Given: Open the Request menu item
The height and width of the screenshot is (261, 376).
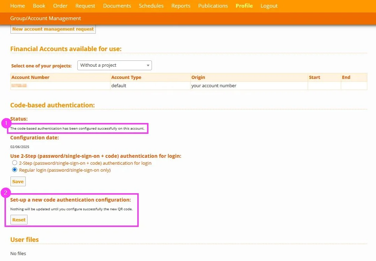Looking at the screenshot, I should [85, 6].
